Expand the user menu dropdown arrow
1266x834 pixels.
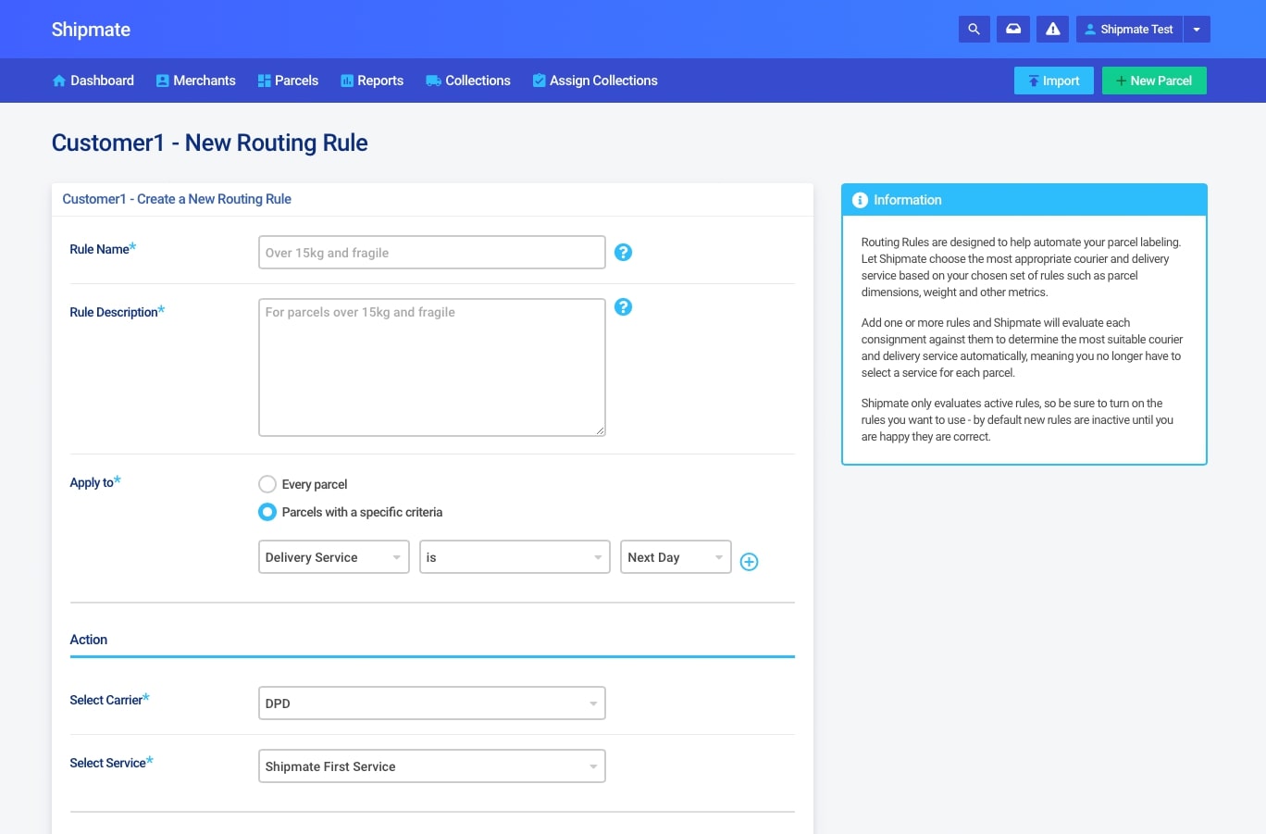[x=1197, y=30]
